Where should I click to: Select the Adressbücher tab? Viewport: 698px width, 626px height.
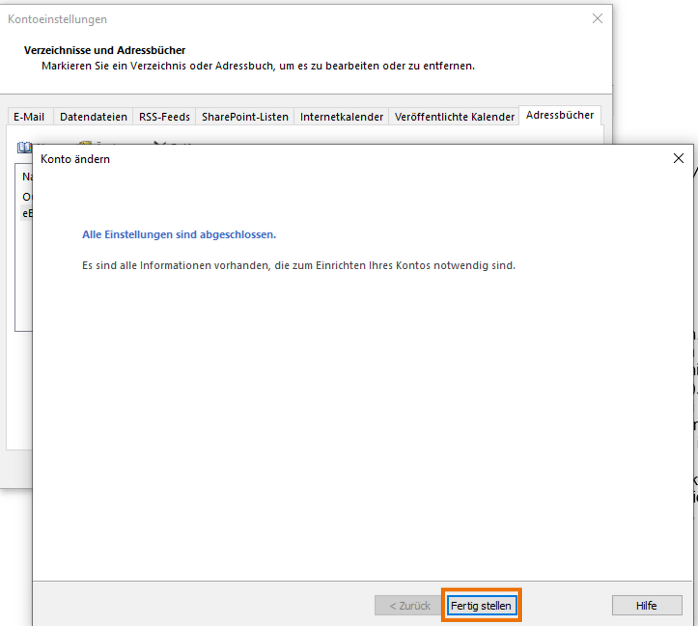click(x=560, y=115)
